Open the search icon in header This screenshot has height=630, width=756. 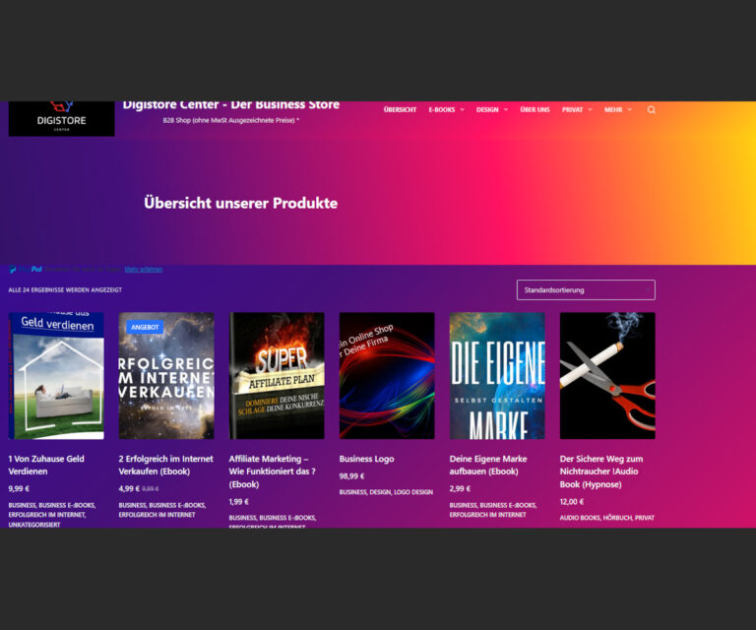coord(651,110)
